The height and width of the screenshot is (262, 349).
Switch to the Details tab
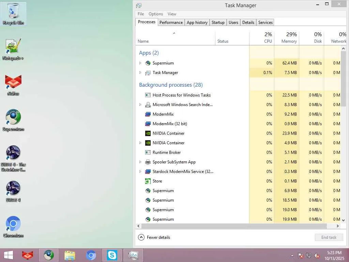point(248,22)
